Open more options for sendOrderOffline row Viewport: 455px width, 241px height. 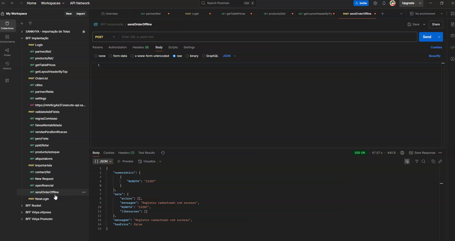tap(84, 192)
